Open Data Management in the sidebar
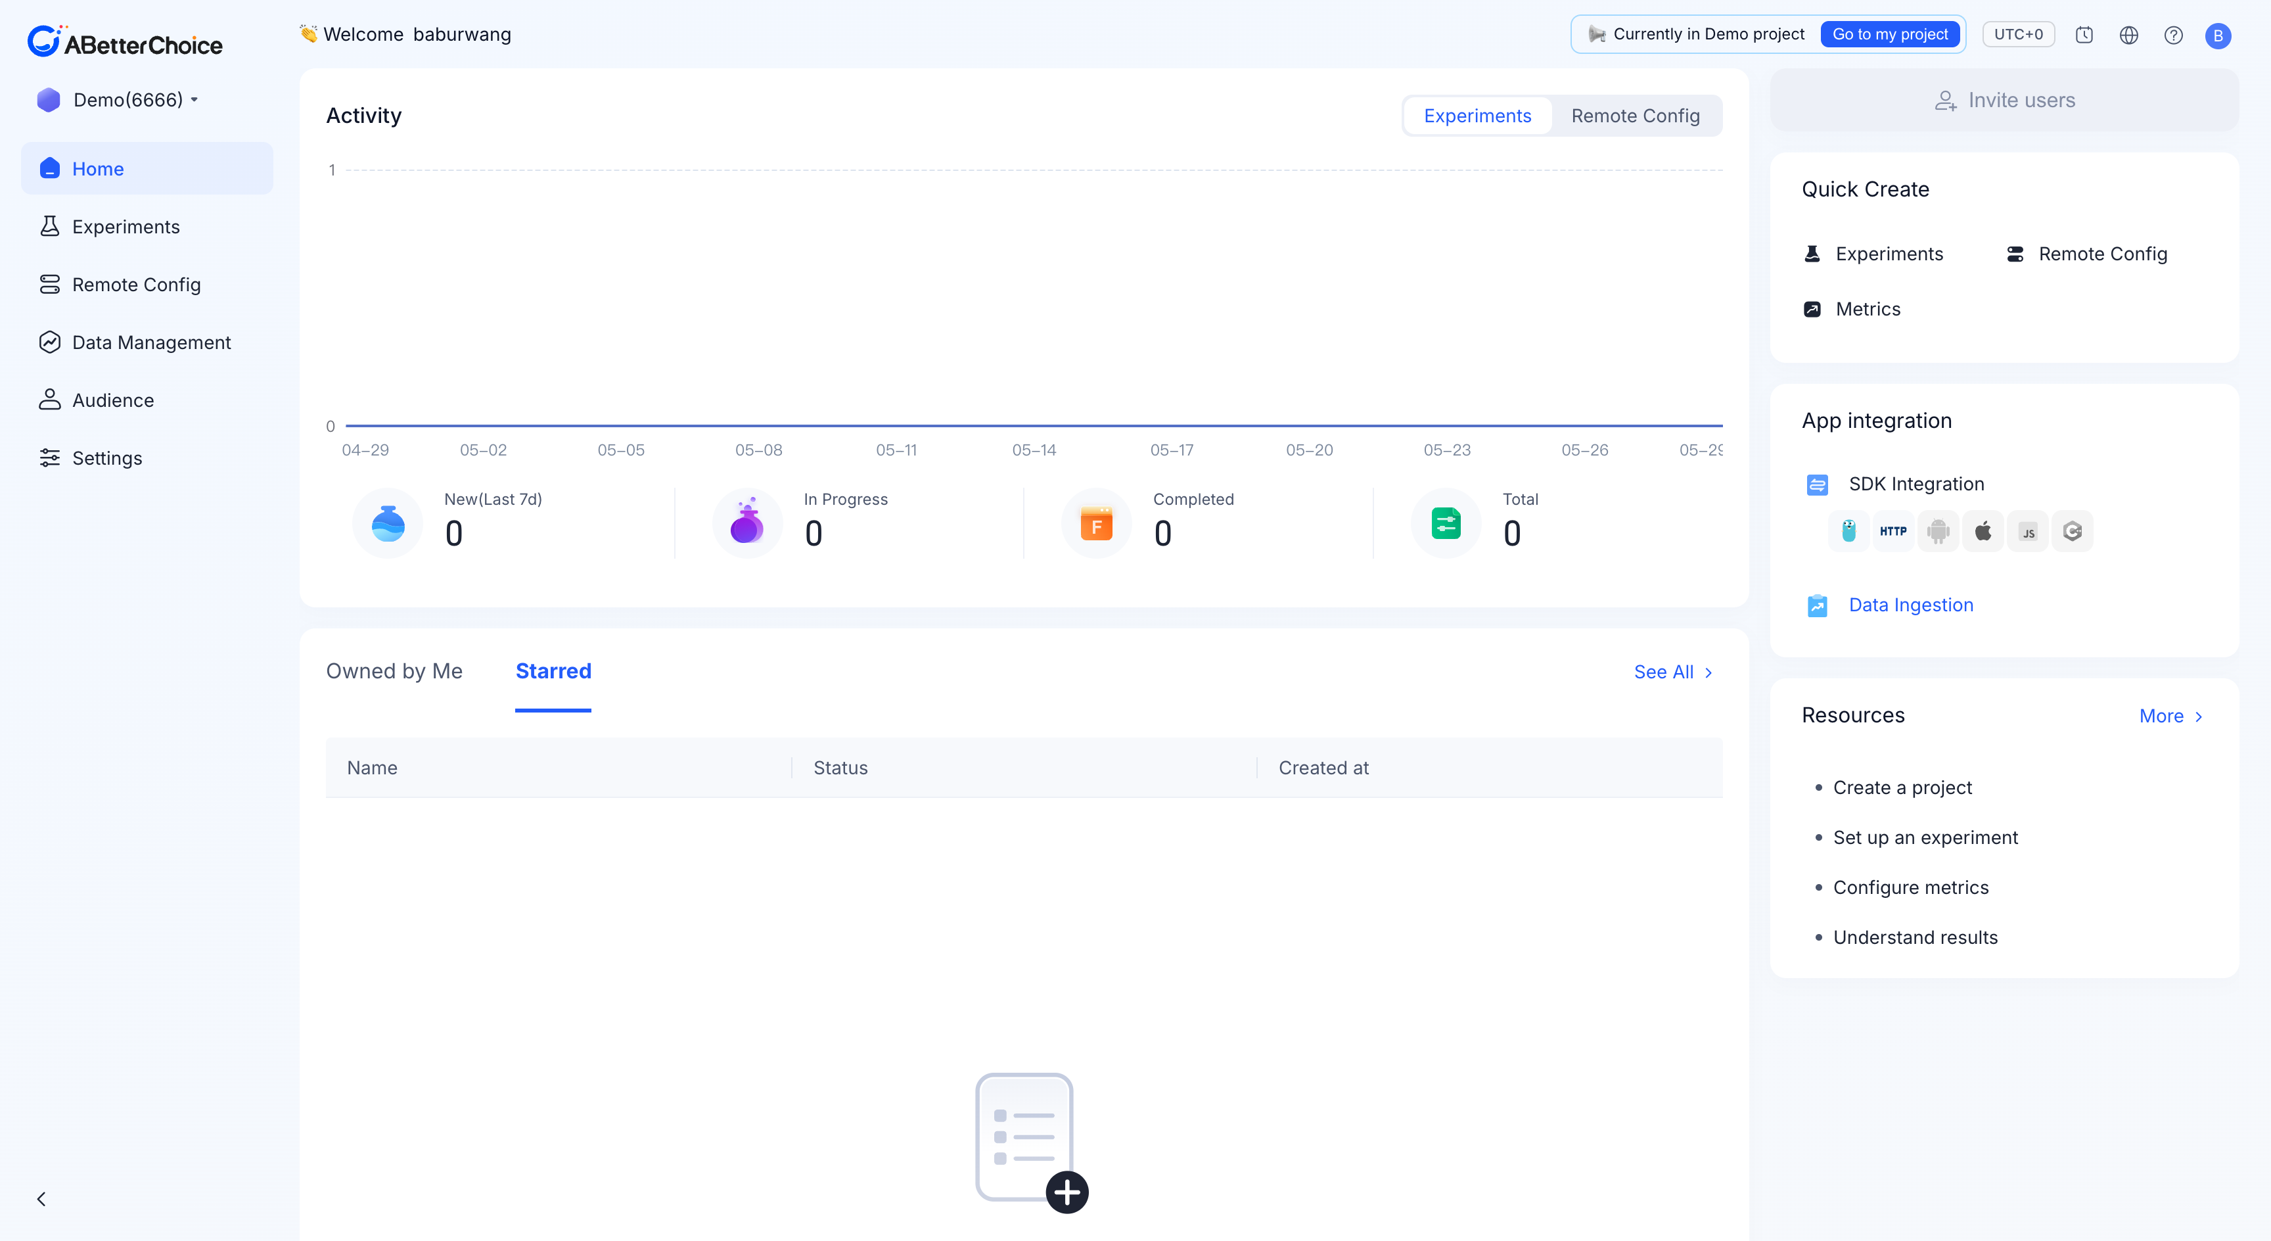 (x=147, y=342)
